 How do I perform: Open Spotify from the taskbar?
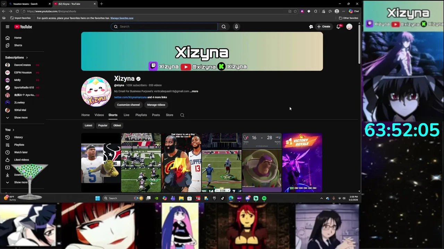(264, 198)
